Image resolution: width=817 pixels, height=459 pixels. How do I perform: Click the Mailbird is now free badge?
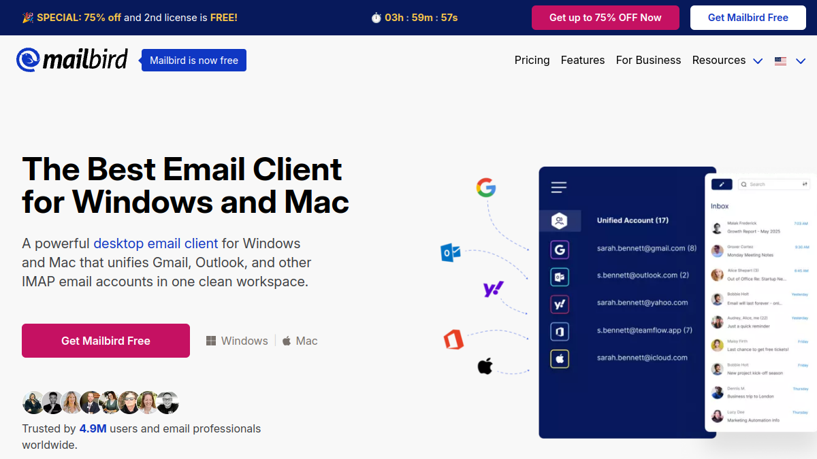194,61
